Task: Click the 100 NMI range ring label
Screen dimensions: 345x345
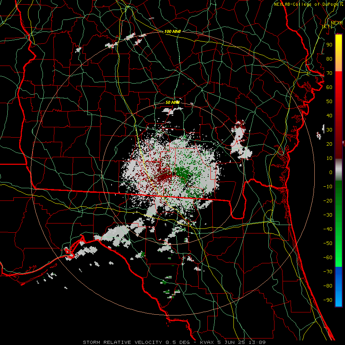Action: (x=172, y=32)
